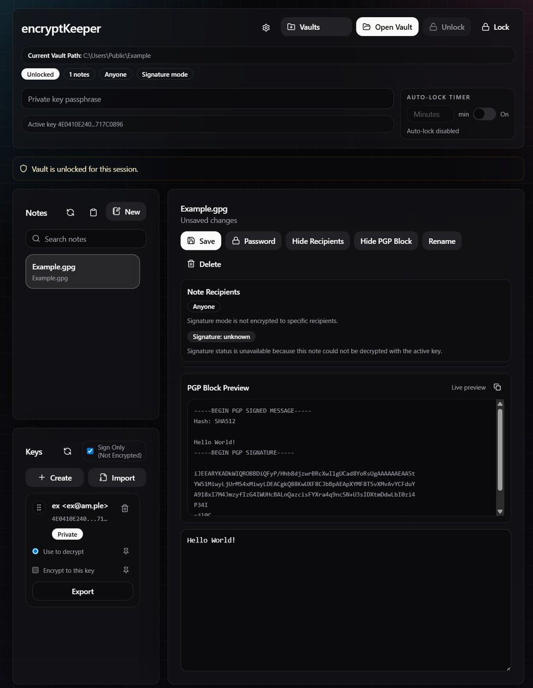Click the Current Vault Path field

pyautogui.click(x=268, y=56)
